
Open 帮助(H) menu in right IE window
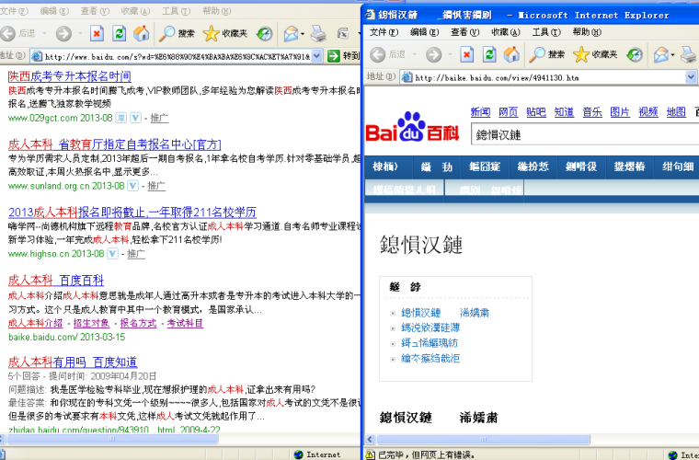click(x=587, y=32)
